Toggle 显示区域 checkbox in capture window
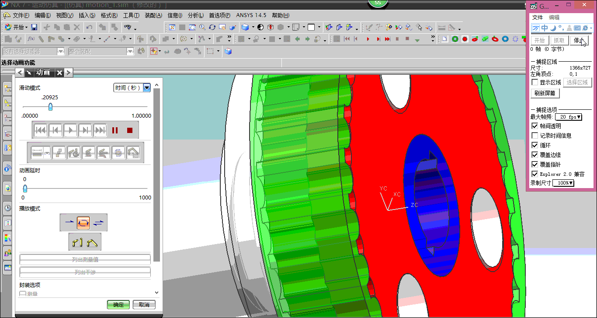597x318 pixels. tap(535, 82)
